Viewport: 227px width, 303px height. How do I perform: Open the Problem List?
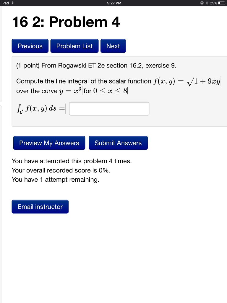click(74, 46)
